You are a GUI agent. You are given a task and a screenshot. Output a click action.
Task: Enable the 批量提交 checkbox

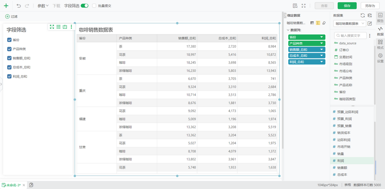(94, 6)
